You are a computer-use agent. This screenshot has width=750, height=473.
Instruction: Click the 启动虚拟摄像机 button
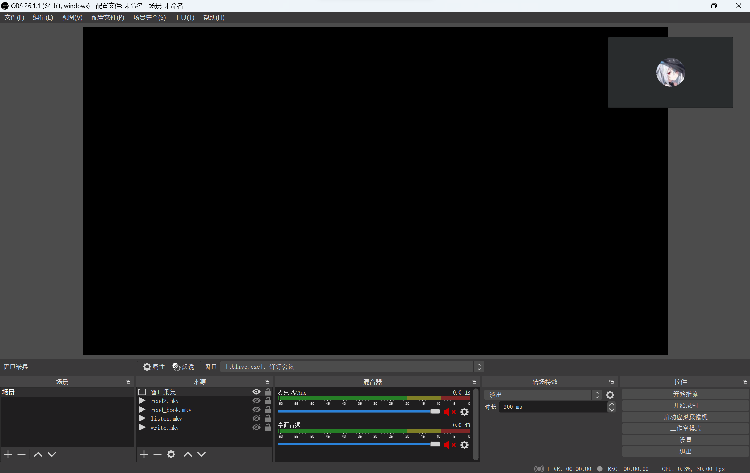coord(685,417)
